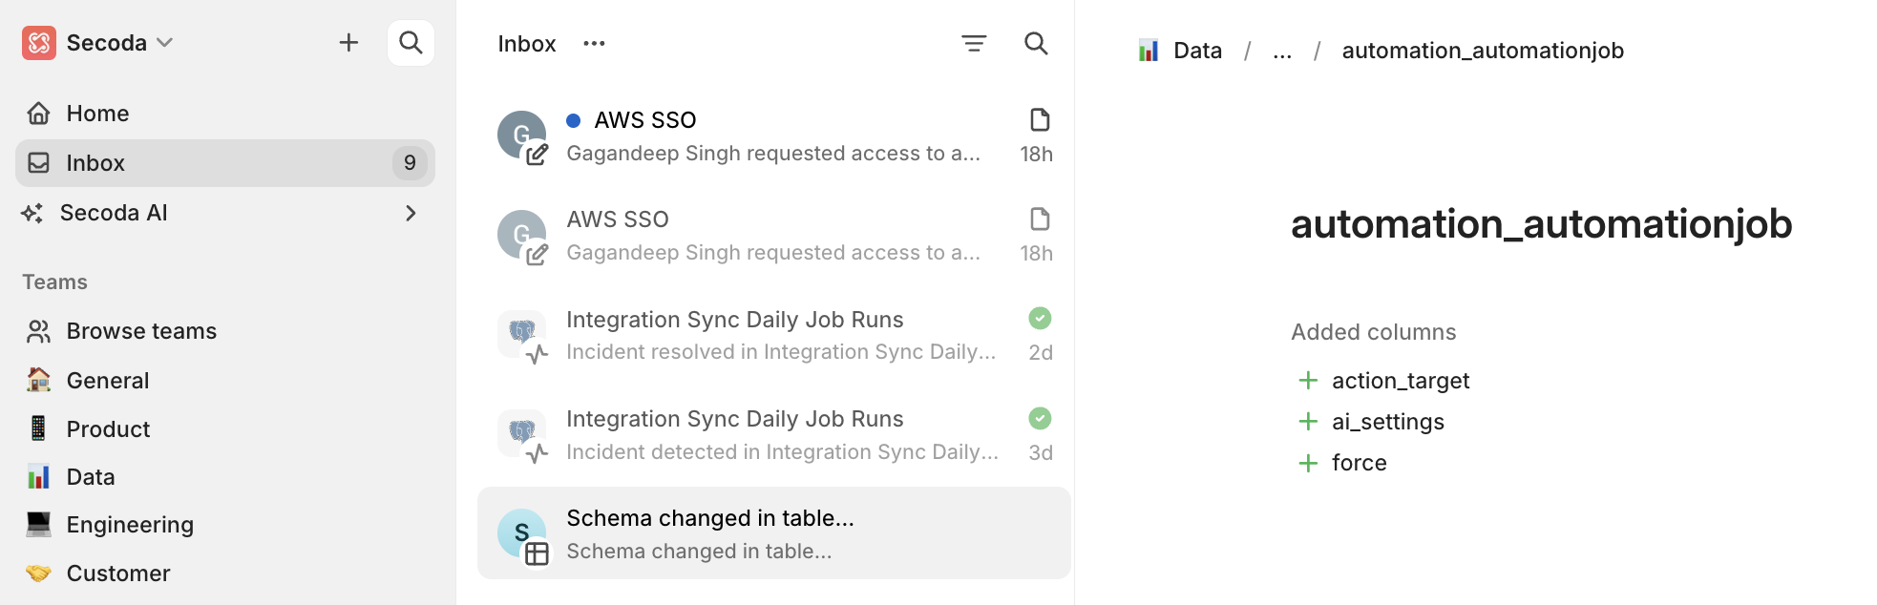Open the Customer team
The height and width of the screenshot is (605, 1877).
click(x=118, y=574)
